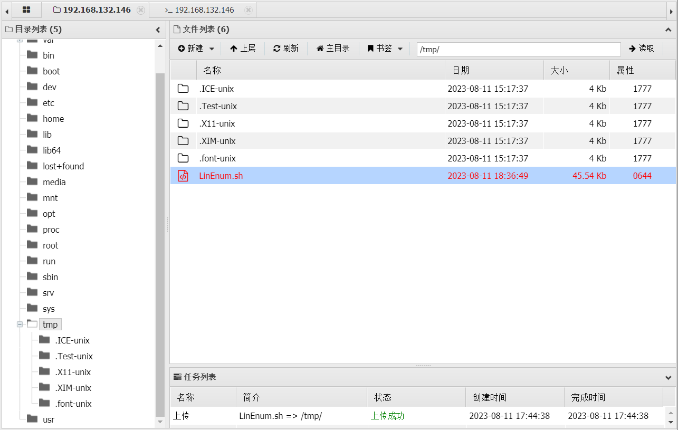Go up one level with 上层
This screenshot has height=430, width=678.
click(243, 49)
